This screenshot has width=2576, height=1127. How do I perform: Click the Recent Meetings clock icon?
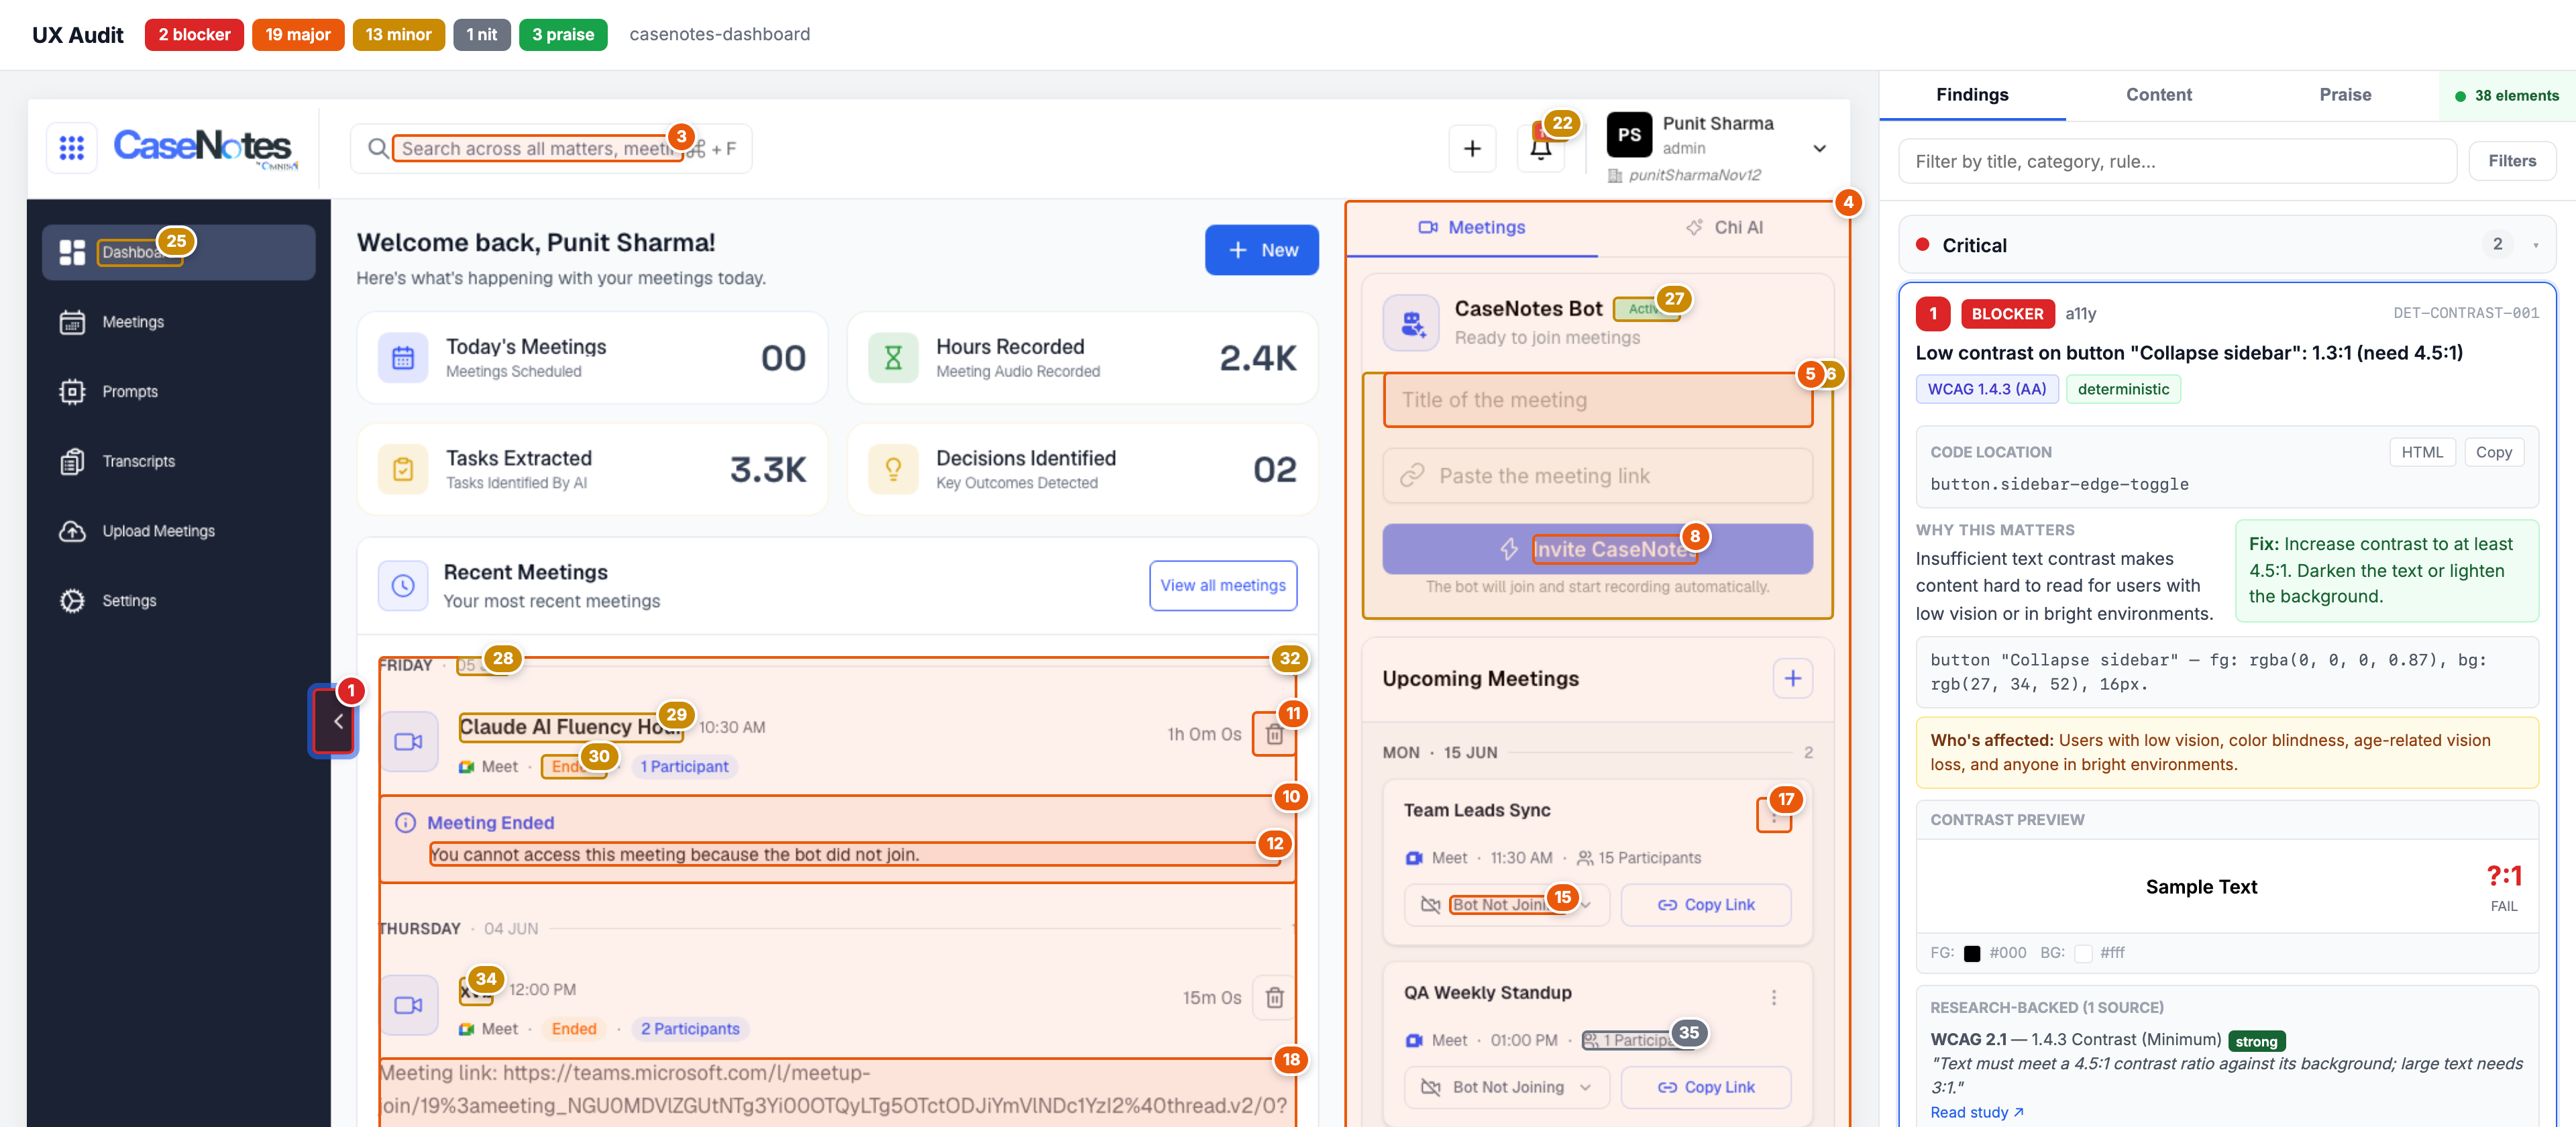click(403, 586)
